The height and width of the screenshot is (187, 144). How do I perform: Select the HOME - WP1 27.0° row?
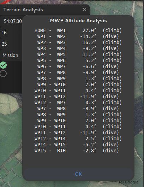tap(78, 30)
